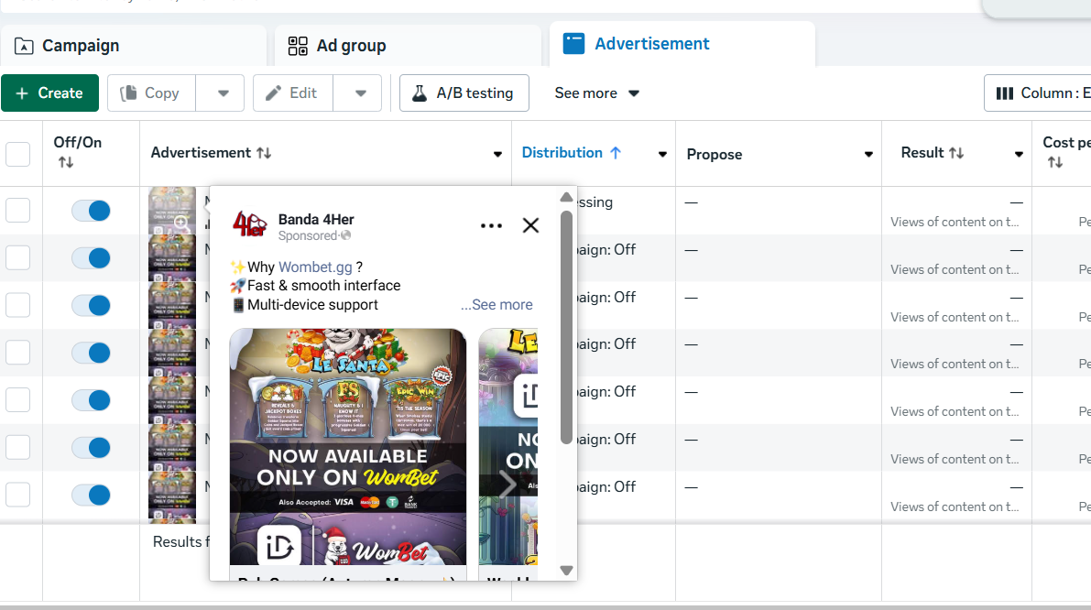Image resolution: width=1091 pixels, height=610 pixels.
Task: Click the iD logo on second carousel card
Action: pos(526,397)
